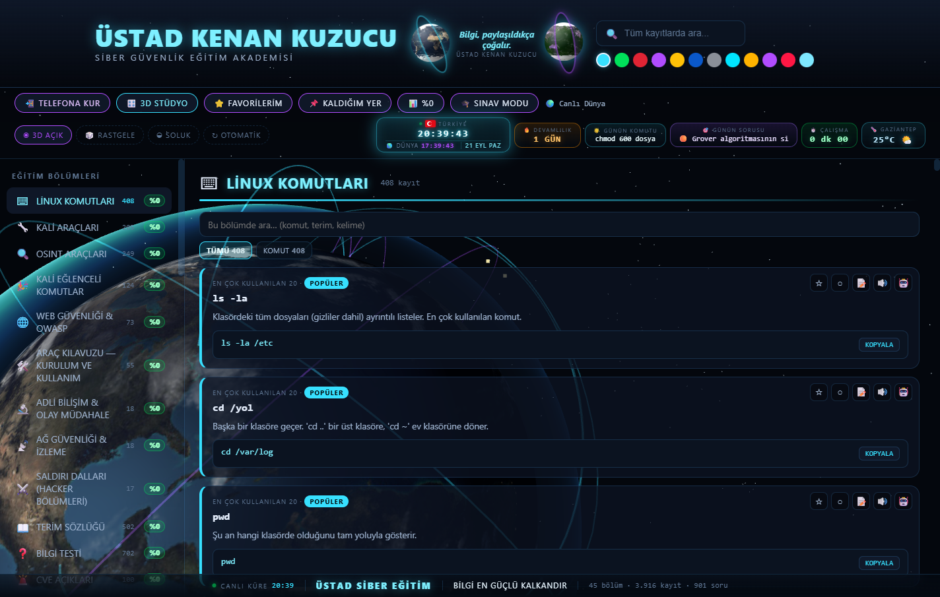The height and width of the screenshot is (597, 940).
Task: Click the robot icon on cd /yol card
Action: click(903, 392)
